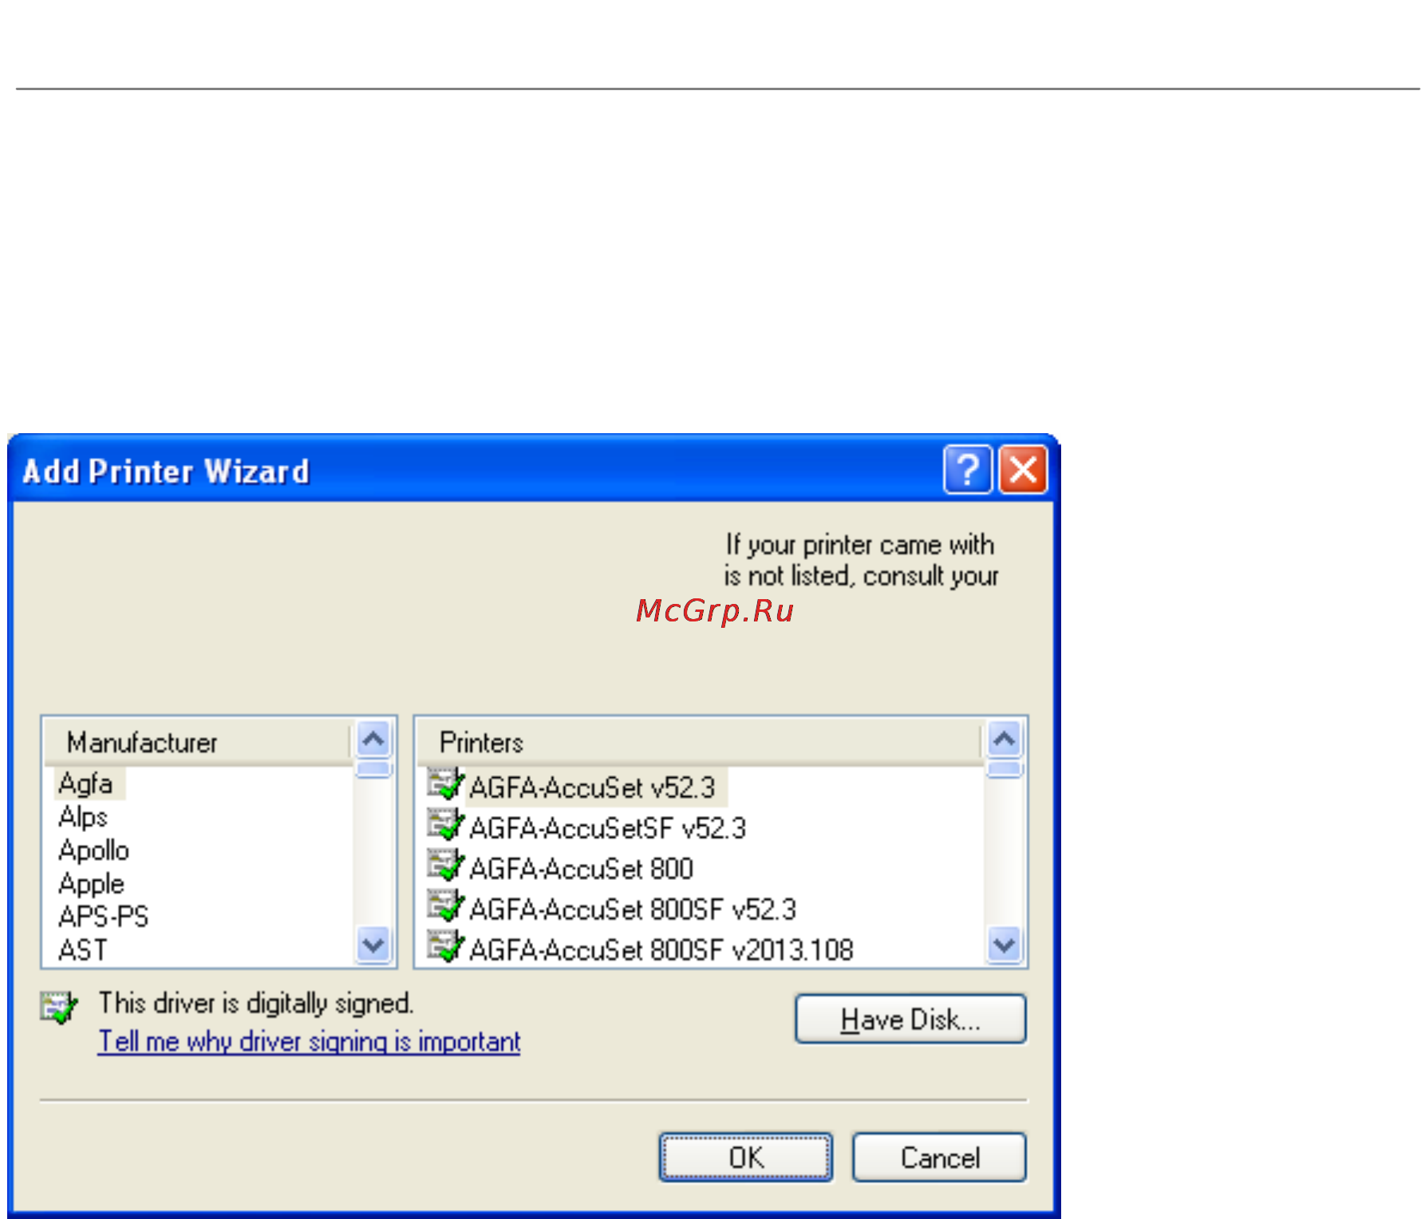The height and width of the screenshot is (1219, 1421).
Task: Select the signed driver icon for AGFA-AccuSet v52.3
Action: click(x=445, y=783)
